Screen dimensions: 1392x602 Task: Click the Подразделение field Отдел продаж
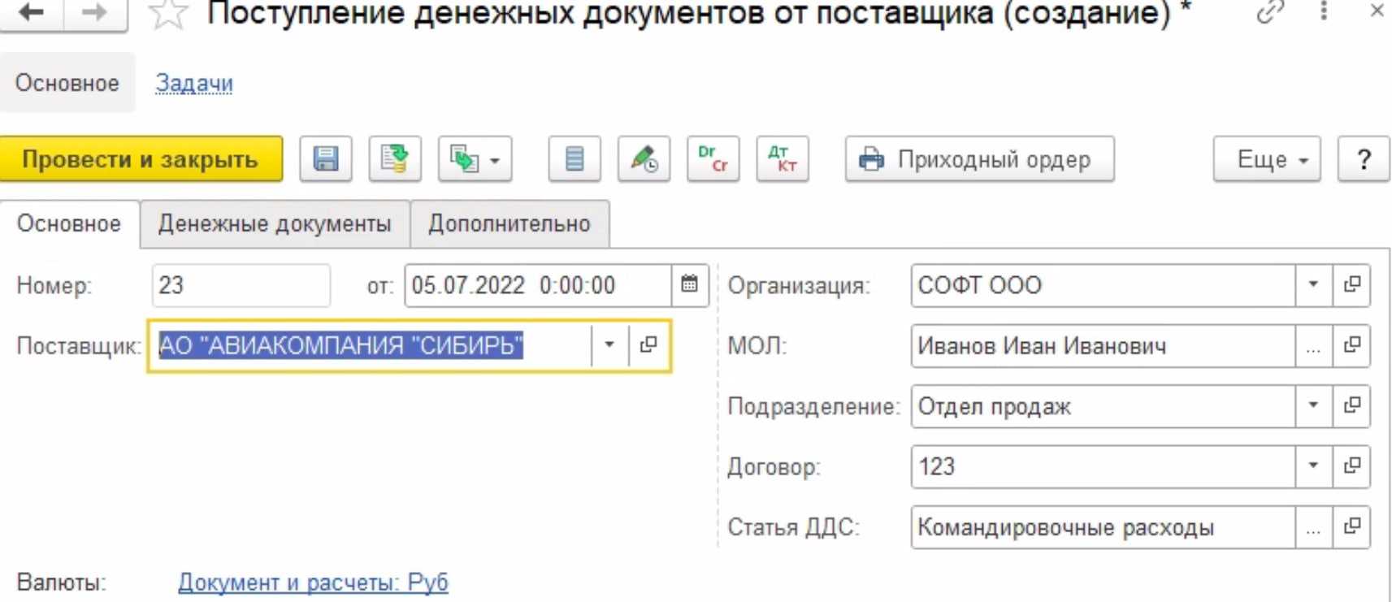(1103, 405)
